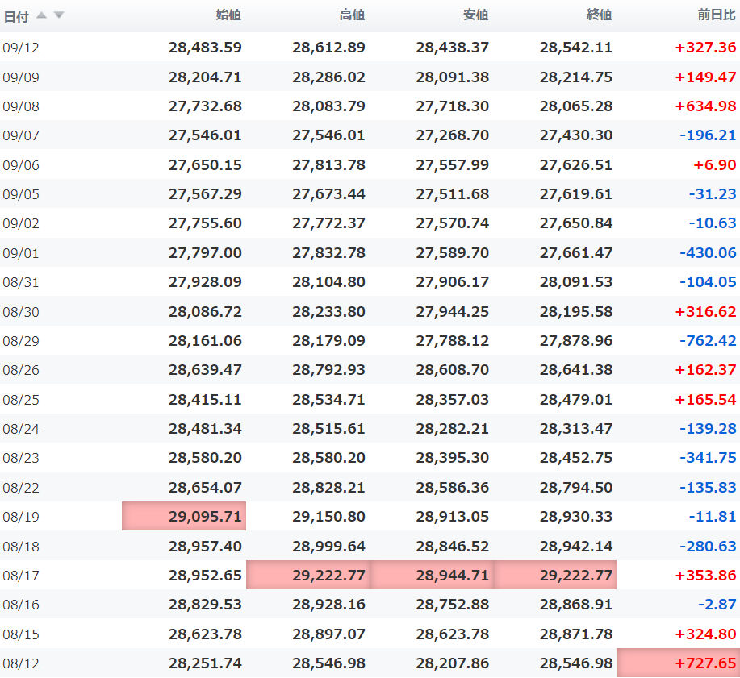Click the change value +324.80
Screen dimensions: 740x678
705,634
